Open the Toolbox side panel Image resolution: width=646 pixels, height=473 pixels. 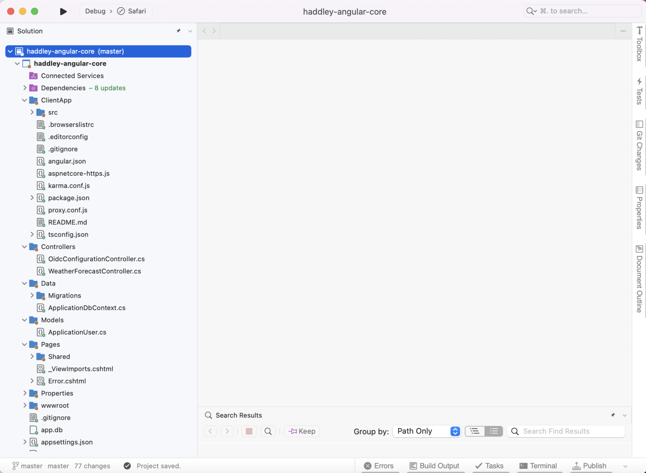click(639, 44)
